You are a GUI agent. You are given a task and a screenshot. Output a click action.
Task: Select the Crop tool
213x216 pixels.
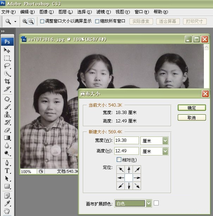(x=7, y=81)
